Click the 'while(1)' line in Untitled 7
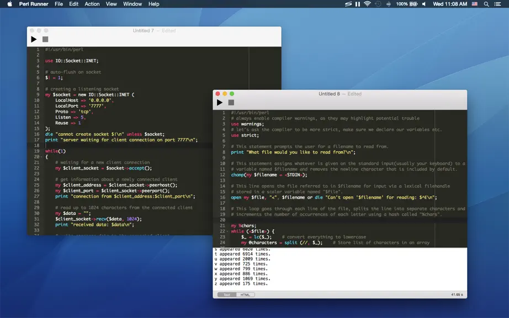 pyautogui.click(x=55, y=151)
